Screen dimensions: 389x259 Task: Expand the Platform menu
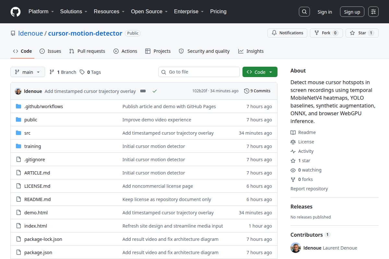[x=41, y=12]
